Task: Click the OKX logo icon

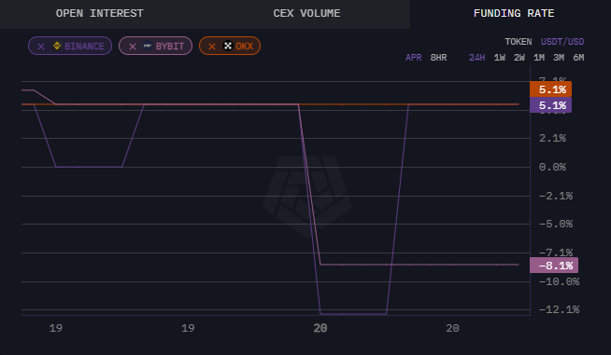Action: 228,46
